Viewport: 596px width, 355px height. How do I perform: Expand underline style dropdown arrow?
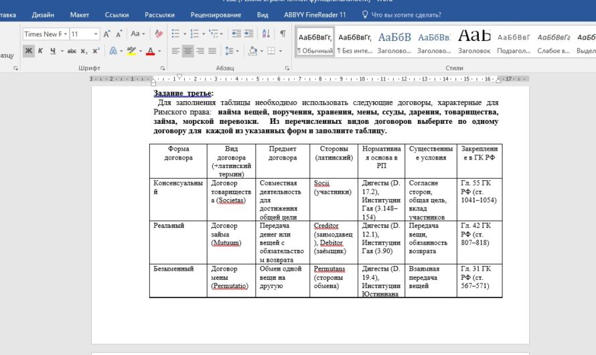coord(62,51)
